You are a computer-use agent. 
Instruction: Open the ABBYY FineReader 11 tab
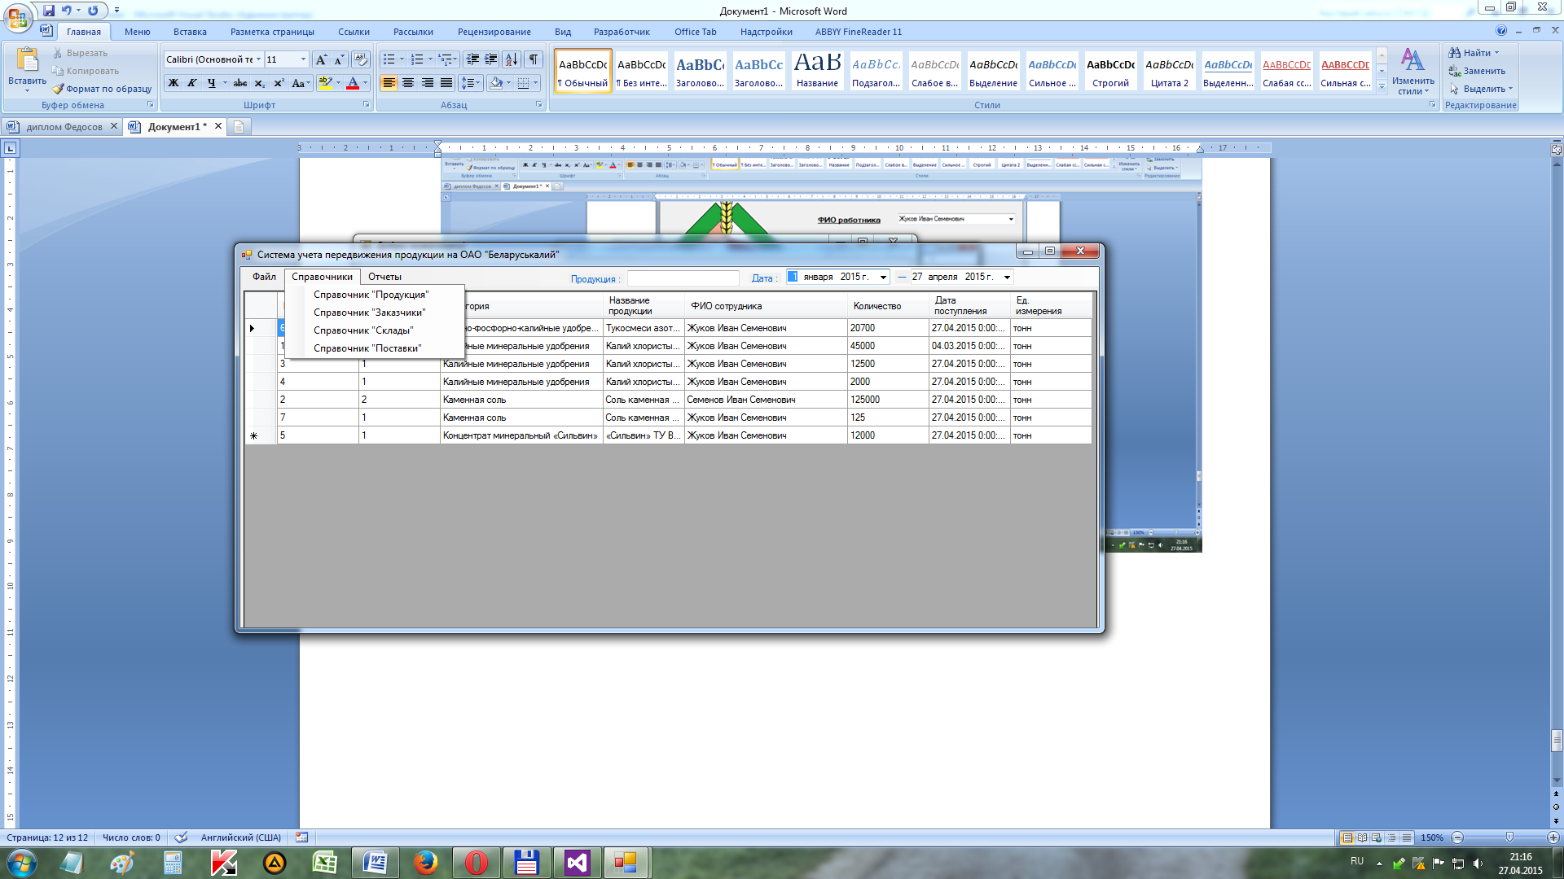click(859, 32)
